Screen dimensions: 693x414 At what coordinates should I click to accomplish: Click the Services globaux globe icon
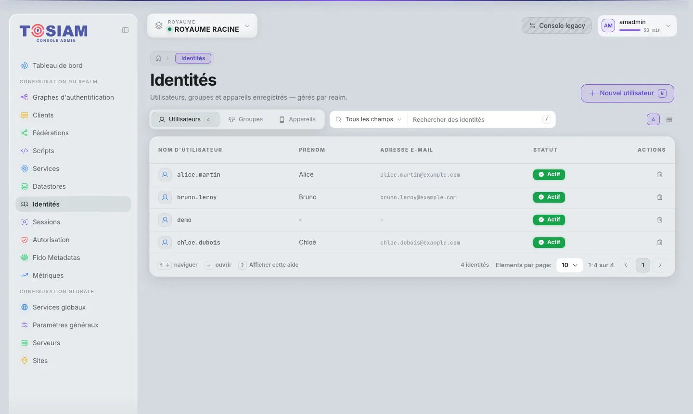(x=25, y=307)
